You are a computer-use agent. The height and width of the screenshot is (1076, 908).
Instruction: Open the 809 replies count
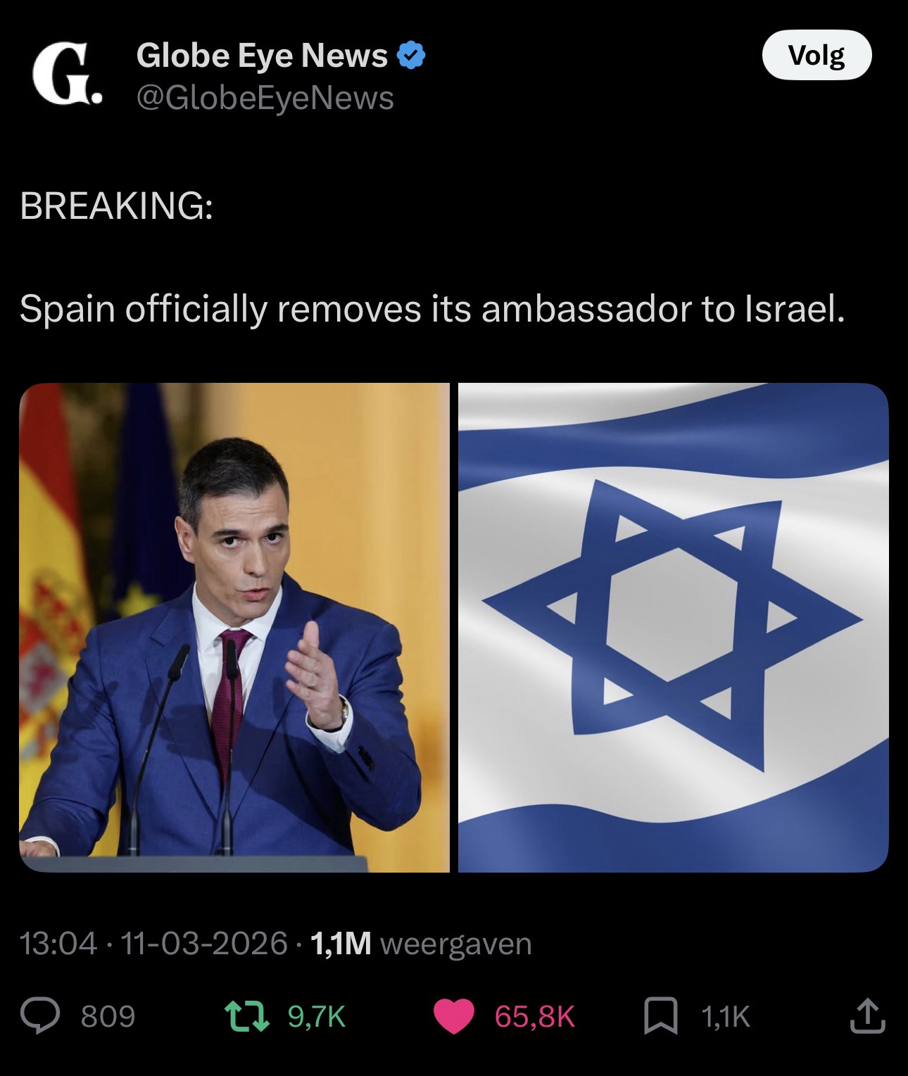[x=108, y=1016]
